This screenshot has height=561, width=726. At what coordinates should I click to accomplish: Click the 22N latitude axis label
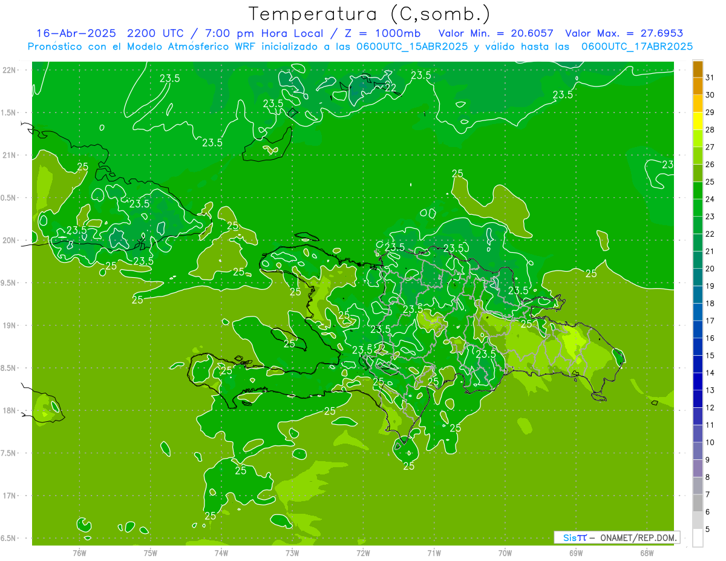(x=9, y=70)
